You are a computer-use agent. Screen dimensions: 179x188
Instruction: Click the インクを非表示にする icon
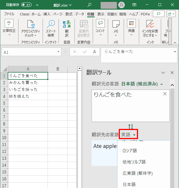(x=150, y=26)
